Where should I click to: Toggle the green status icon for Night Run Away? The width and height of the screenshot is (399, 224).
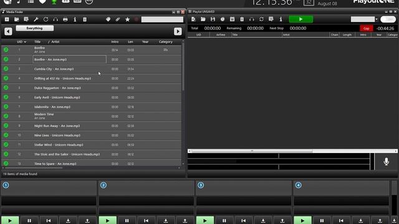click(x=6, y=126)
